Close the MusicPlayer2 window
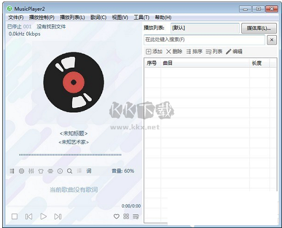This screenshot has height=228, width=282. (x=271, y=9)
